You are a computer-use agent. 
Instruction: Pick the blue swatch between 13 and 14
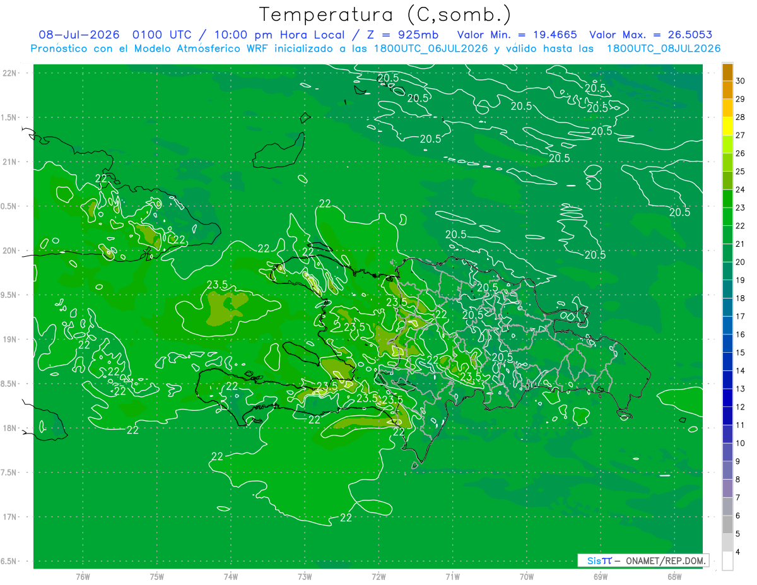(x=727, y=380)
